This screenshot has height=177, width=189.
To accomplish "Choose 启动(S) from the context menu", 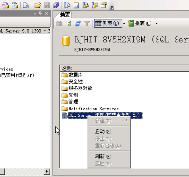I will (x=109, y=132).
